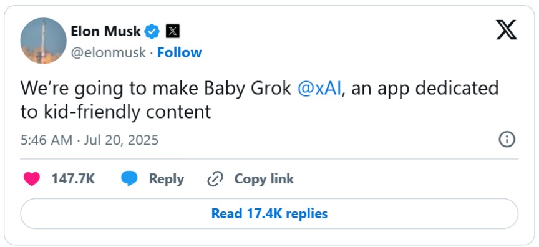Follow the elonmusk account
The height and width of the screenshot is (247, 539).
point(180,52)
